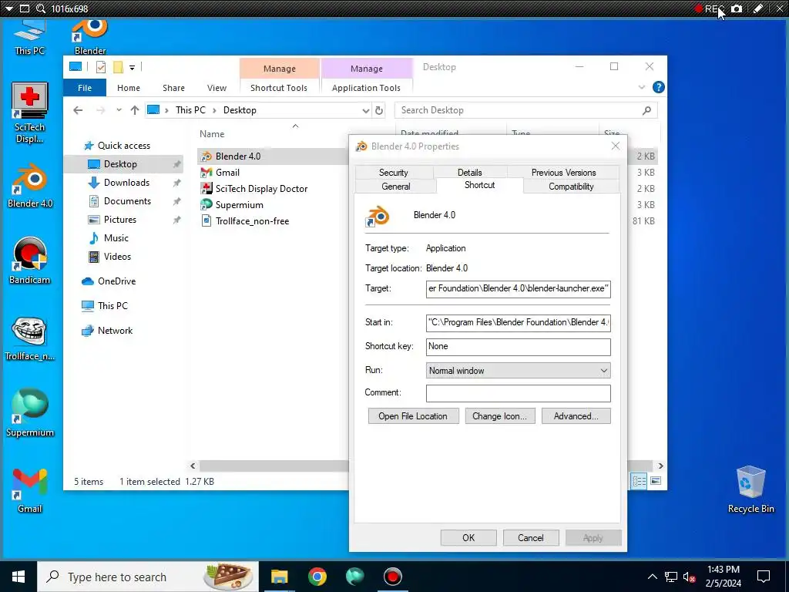789x592 pixels.
Task: Open the File ribbon menu
Action: (x=85, y=88)
